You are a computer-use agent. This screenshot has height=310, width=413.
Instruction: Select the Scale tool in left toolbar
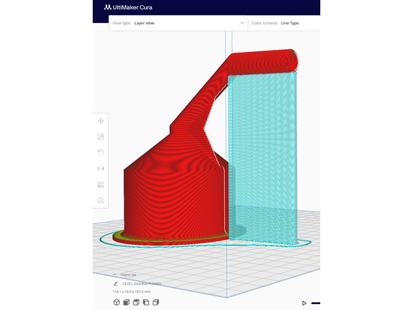(x=101, y=137)
